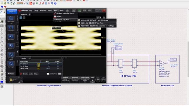Click the red clear measurements icon
189x106 pixels.
(21, 74)
